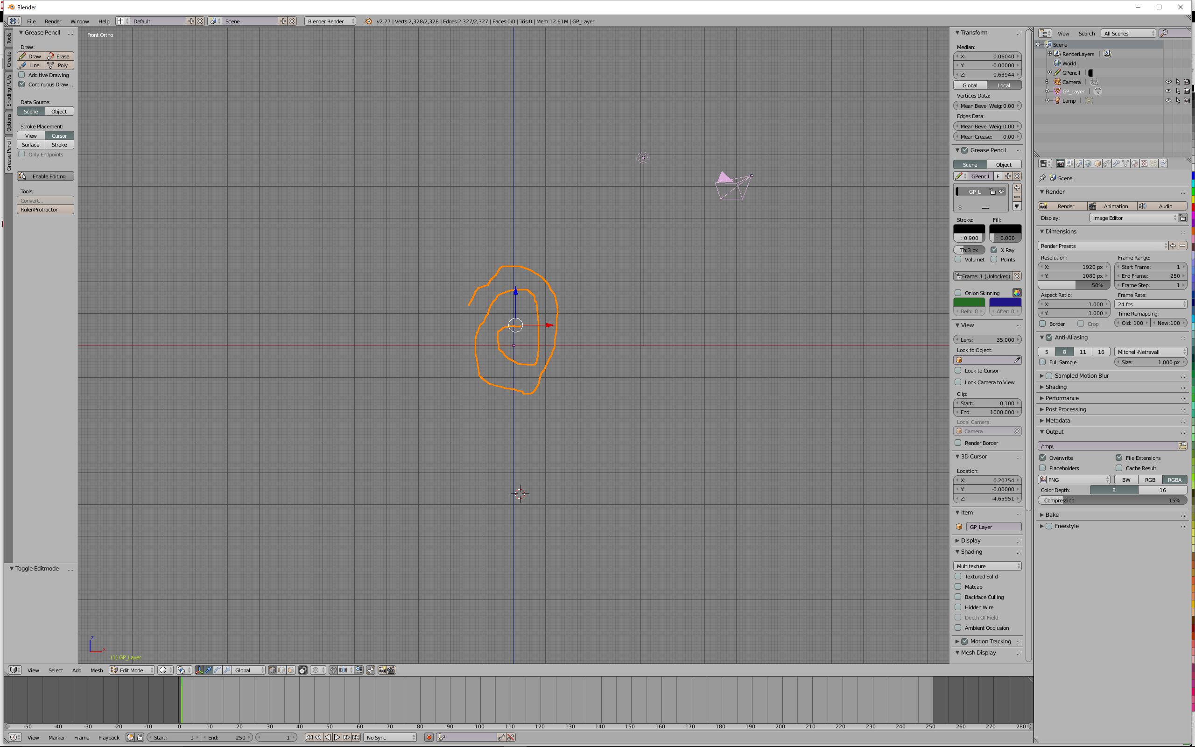This screenshot has height=747, width=1195.
Task: Switch to the Shading / UVs sidebar tab
Action: pyautogui.click(x=9, y=91)
